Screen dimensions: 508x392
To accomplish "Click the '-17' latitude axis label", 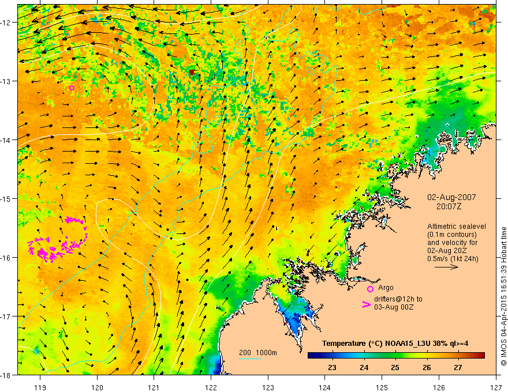I will tap(6, 316).
